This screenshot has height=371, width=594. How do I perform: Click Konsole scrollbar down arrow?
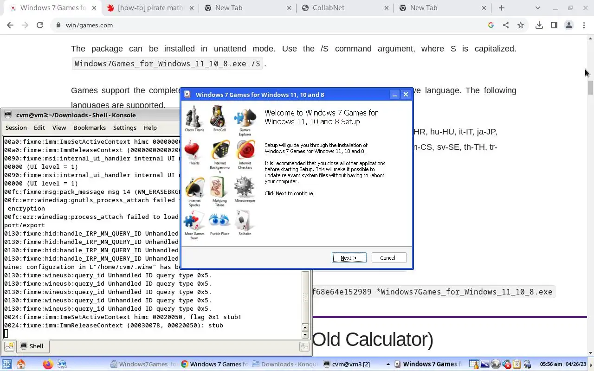[305, 335]
